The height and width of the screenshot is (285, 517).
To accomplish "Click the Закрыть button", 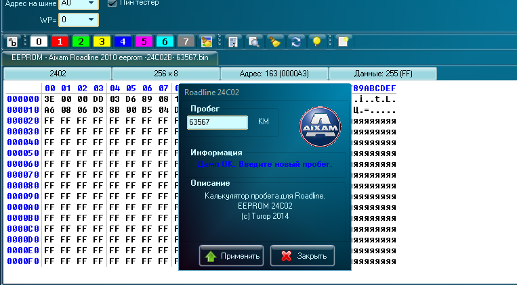I will tap(302, 256).
